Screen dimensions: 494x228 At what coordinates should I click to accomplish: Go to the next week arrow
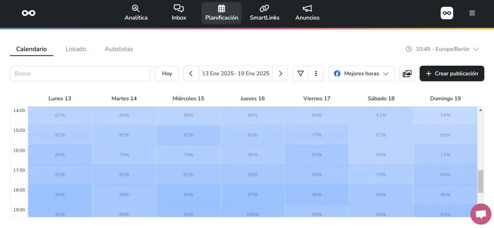(280, 73)
